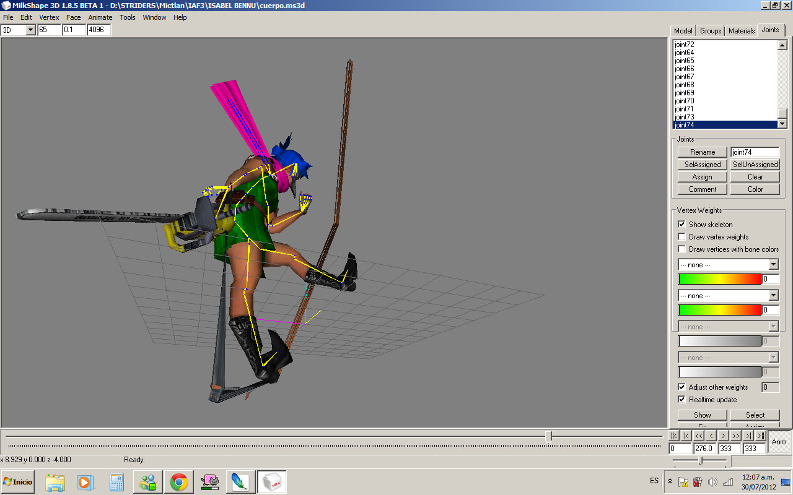Open the Help menu
Image resolution: width=793 pixels, height=495 pixels.
pyautogui.click(x=180, y=17)
